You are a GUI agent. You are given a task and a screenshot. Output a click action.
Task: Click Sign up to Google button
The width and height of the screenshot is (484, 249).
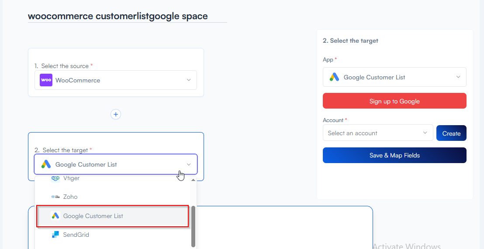click(x=394, y=101)
